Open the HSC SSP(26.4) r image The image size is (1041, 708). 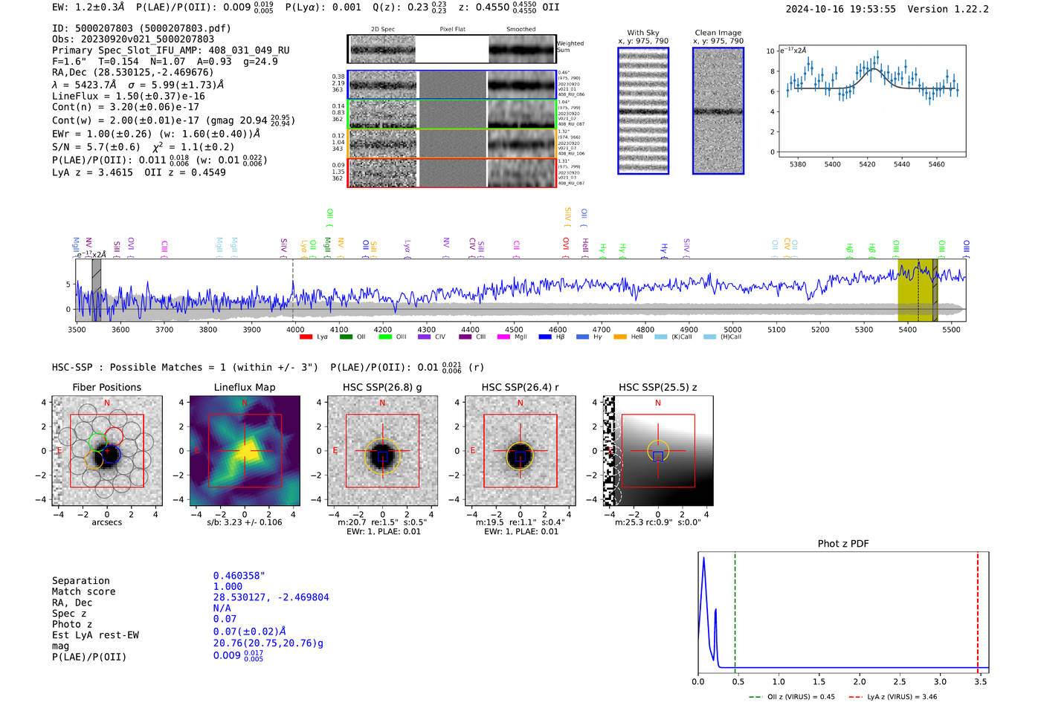pyautogui.click(x=520, y=451)
